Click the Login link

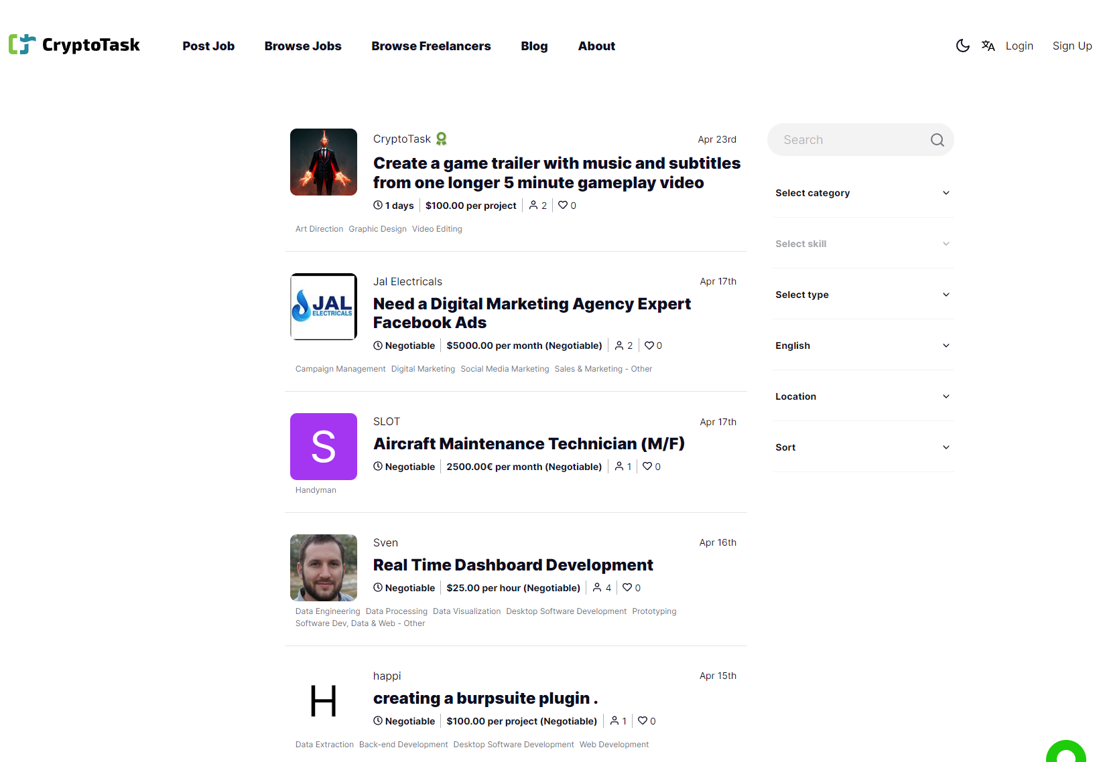(1019, 46)
